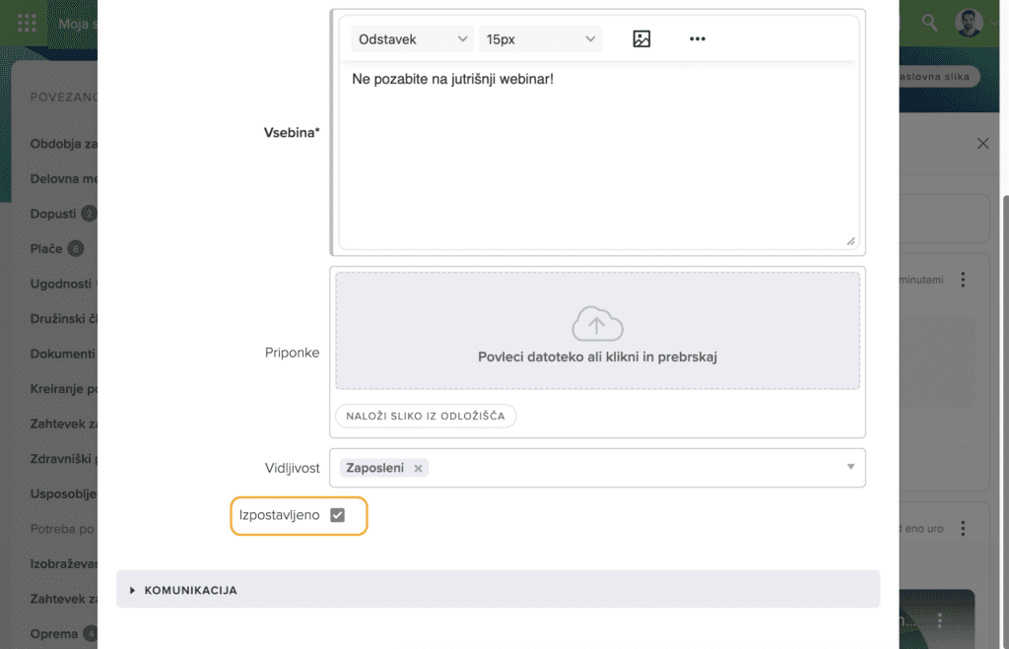
Task: Open Dopusti in the left sidebar
Action: (53, 213)
